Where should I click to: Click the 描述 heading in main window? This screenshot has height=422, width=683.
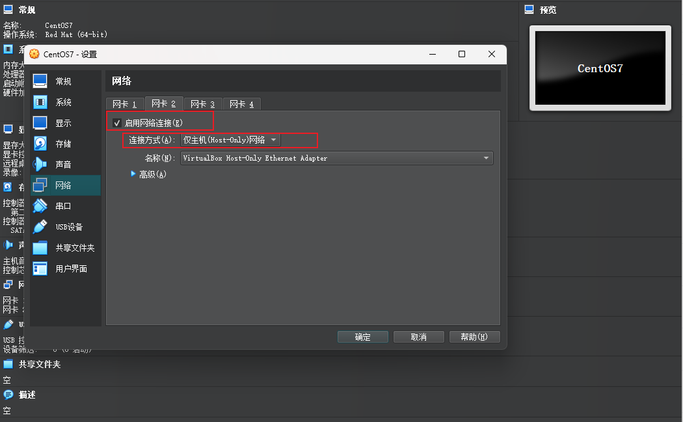[x=27, y=395]
